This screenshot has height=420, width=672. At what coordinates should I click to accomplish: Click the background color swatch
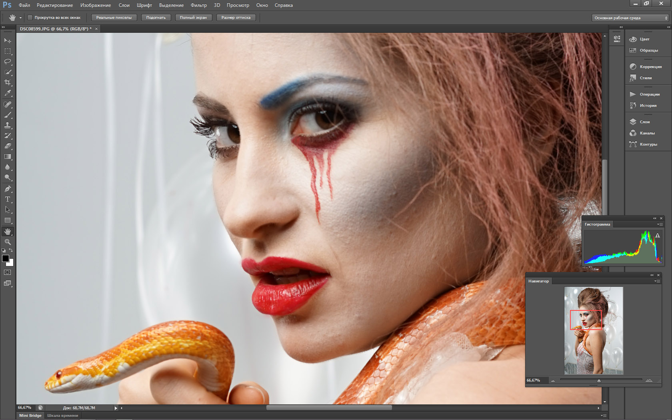point(11,264)
